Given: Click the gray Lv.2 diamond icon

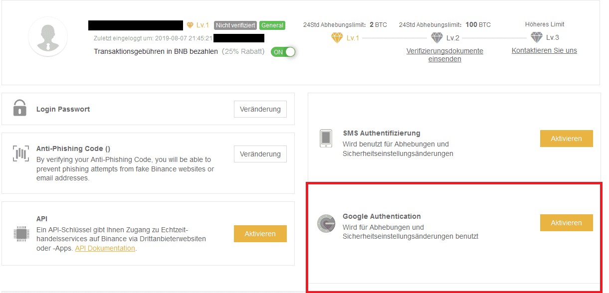Looking at the screenshot, I should [x=436, y=38].
